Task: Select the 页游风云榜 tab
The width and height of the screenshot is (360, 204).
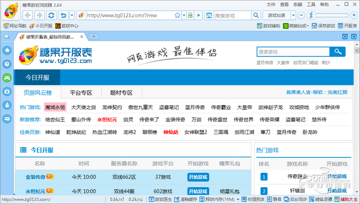Action: [38, 93]
